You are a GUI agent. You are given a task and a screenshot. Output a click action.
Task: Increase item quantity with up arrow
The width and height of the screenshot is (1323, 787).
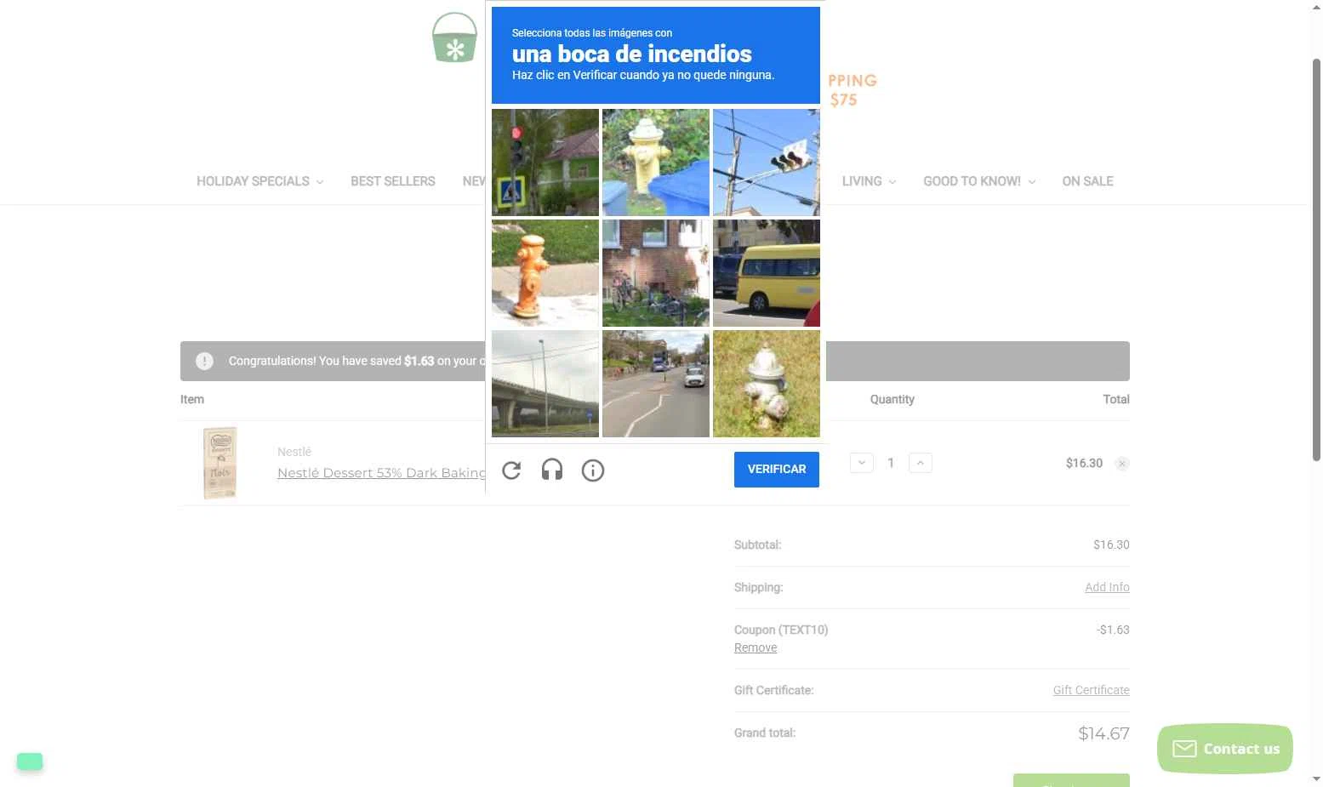coord(921,463)
